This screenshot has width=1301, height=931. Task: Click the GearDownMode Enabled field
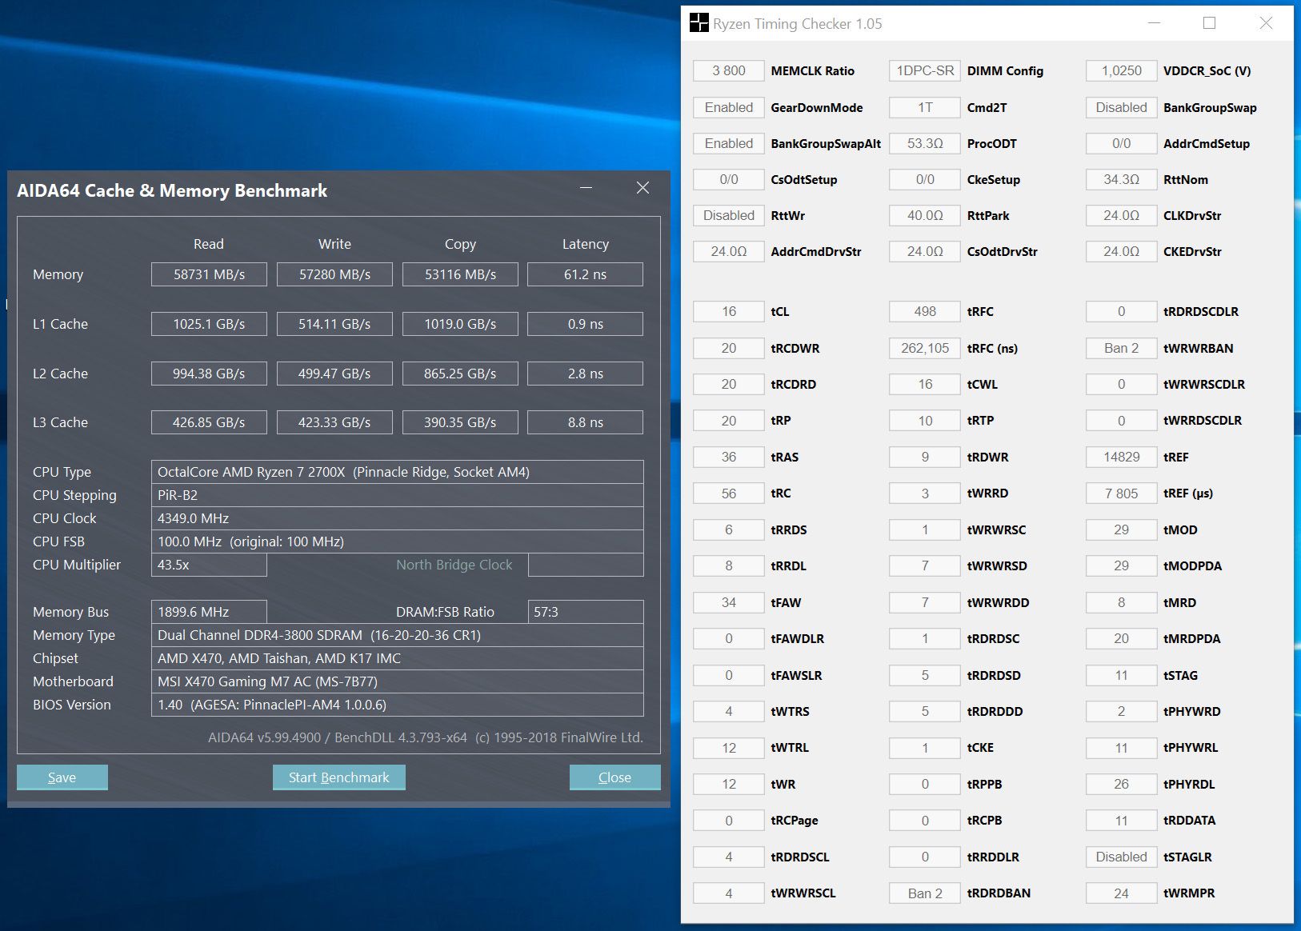point(728,107)
